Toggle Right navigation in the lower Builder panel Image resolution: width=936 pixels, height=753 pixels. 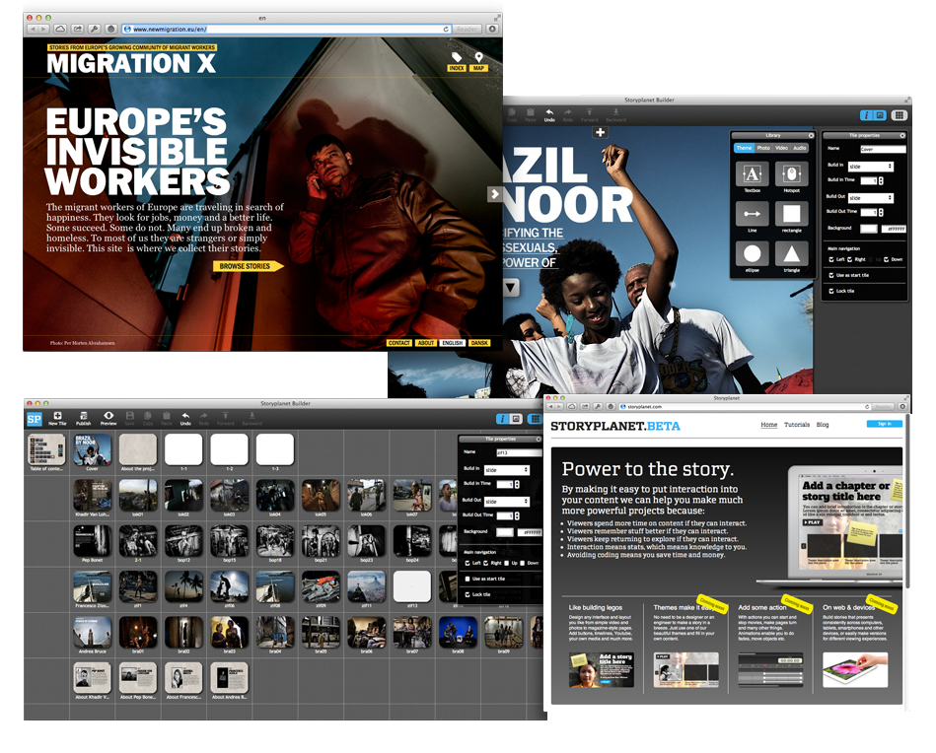coord(486,563)
